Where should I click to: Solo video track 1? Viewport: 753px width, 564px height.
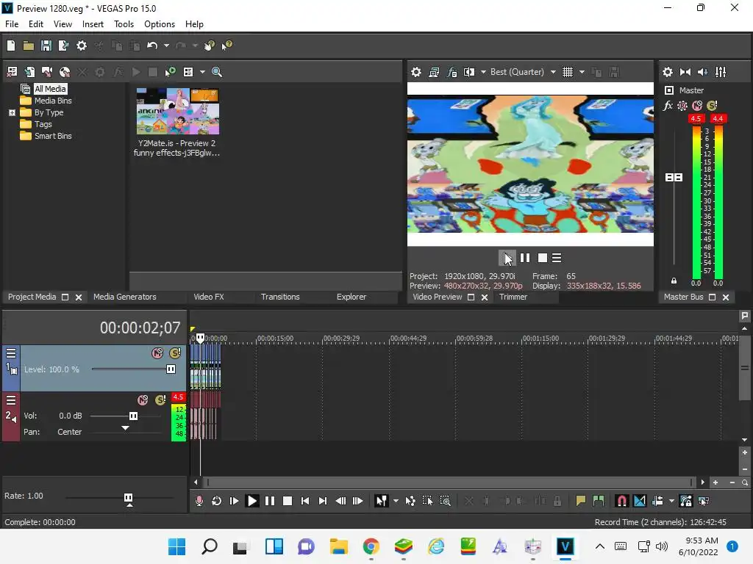tap(175, 353)
